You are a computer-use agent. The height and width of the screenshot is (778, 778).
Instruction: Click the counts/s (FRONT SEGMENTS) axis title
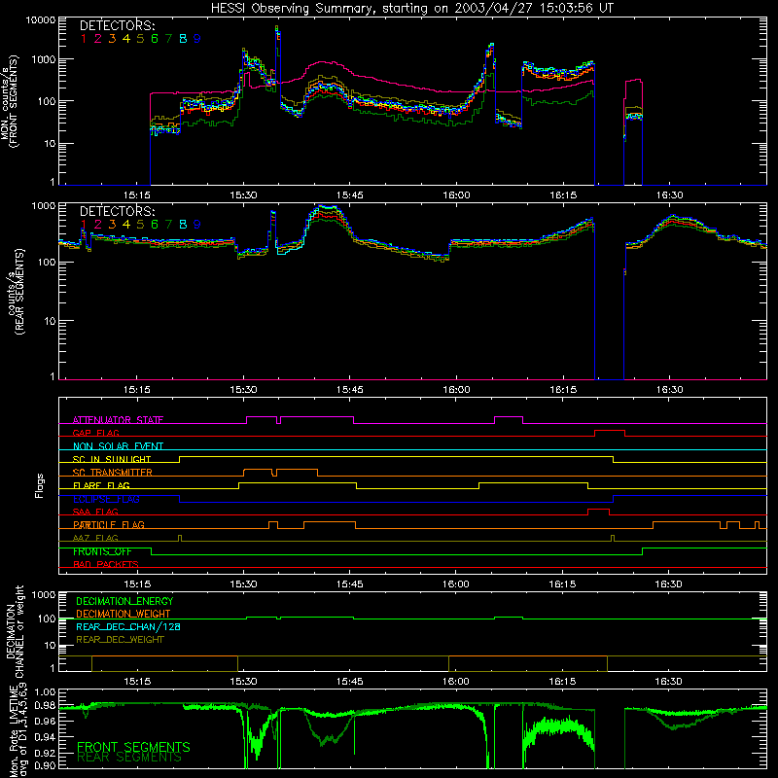(x=9, y=102)
